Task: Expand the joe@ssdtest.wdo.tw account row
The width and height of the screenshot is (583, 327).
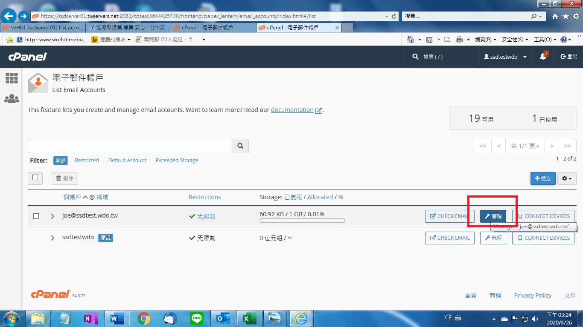Action: (x=52, y=216)
